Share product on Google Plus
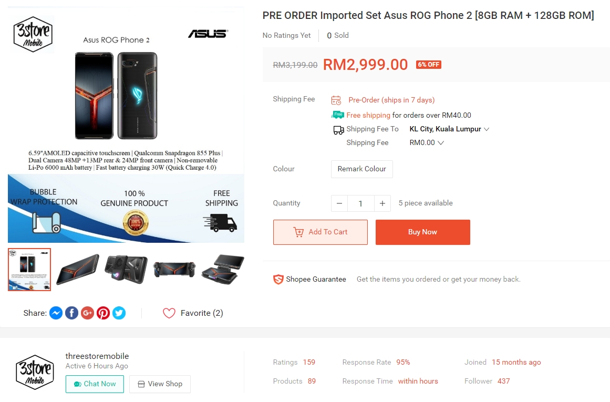The width and height of the screenshot is (610, 402). pyautogui.click(x=88, y=313)
